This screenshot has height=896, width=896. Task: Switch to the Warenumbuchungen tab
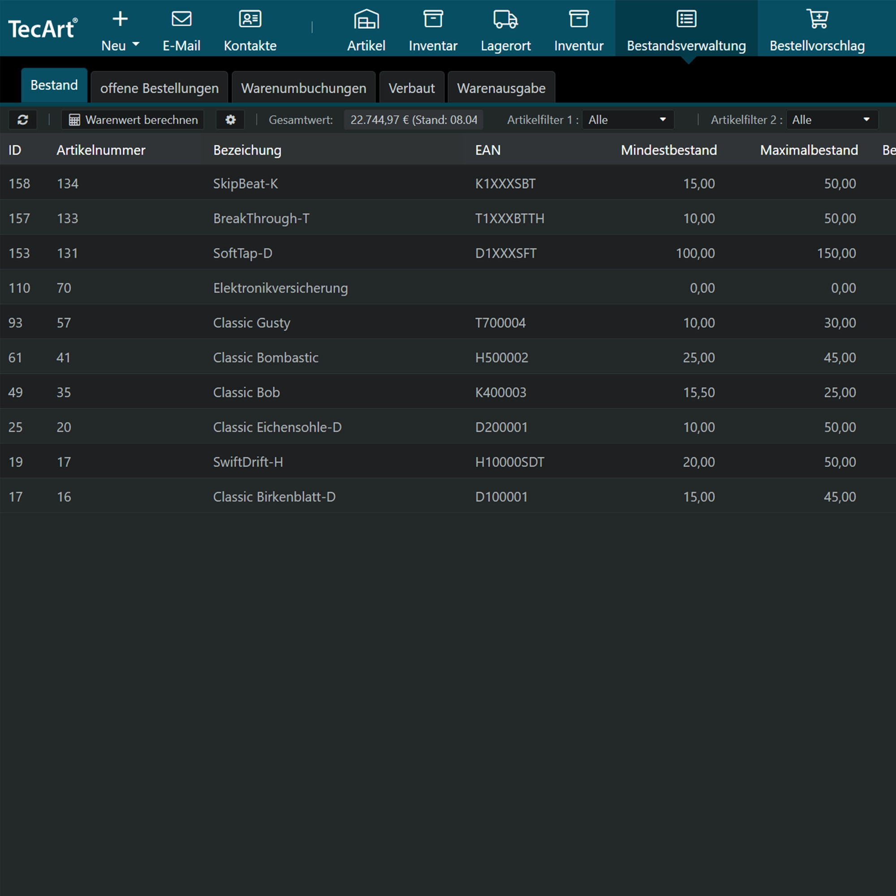pos(304,87)
